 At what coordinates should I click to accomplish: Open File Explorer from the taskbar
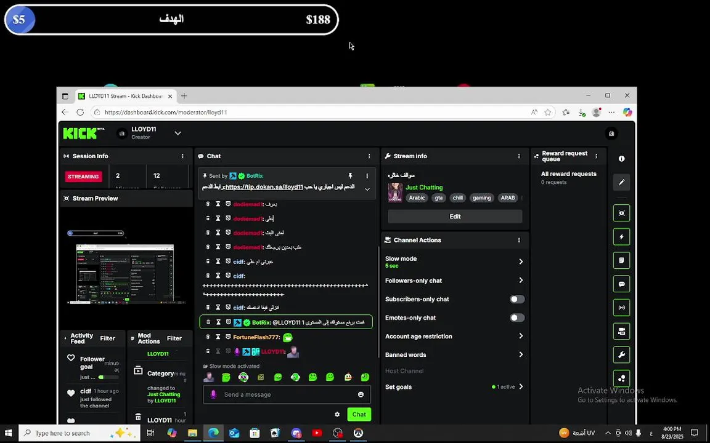[192, 433]
